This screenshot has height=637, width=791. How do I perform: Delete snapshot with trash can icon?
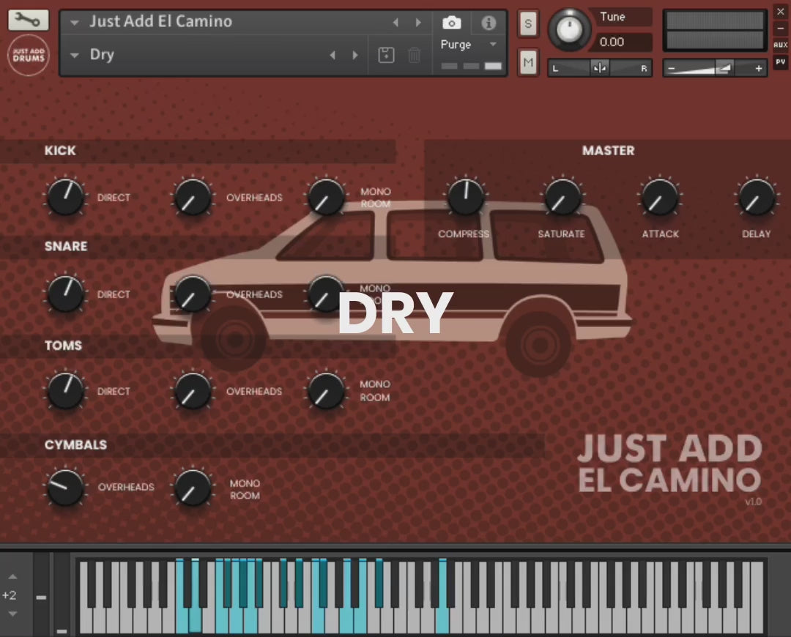point(414,54)
